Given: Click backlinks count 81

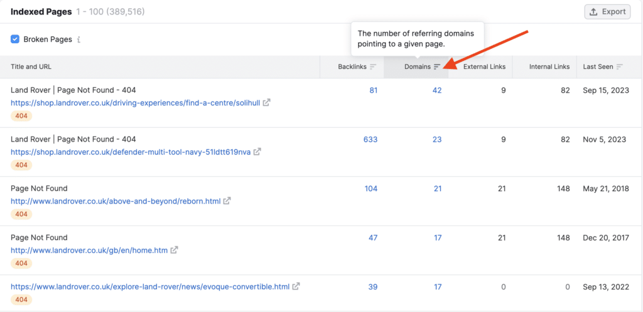Looking at the screenshot, I should (x=373, y=90).
